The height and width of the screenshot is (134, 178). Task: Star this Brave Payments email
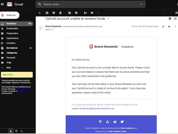[x=163, y=27]
